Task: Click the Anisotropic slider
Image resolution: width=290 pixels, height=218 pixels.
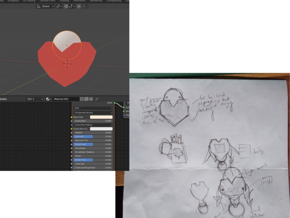Action: (93, 148)
